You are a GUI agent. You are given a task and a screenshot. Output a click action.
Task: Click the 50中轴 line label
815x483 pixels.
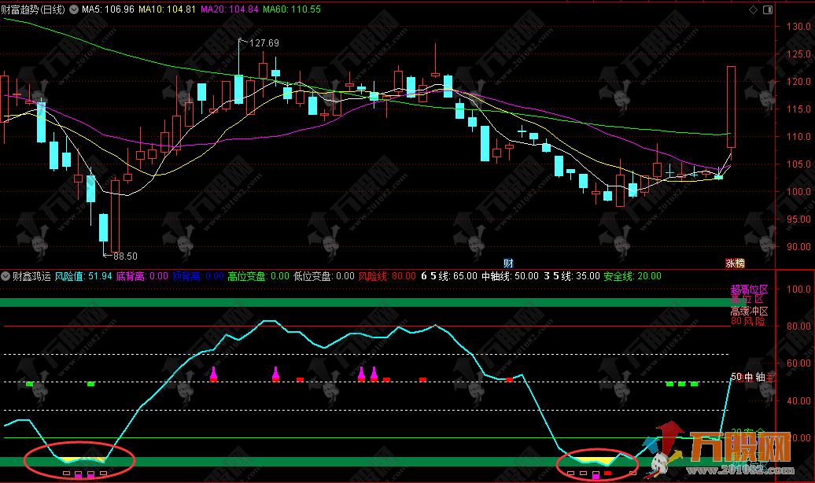(748, 377)
